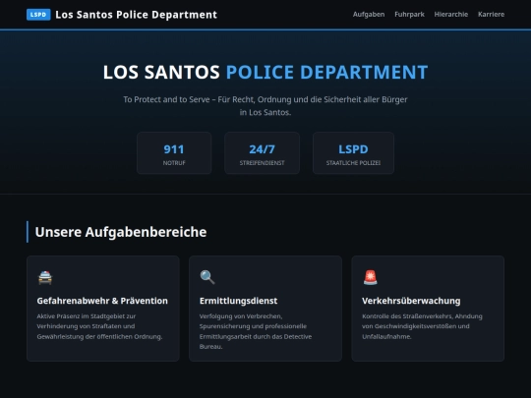531x398 pixels.
Task: Click the Ermittlungsdienst card heading
Action: (238, 301)
